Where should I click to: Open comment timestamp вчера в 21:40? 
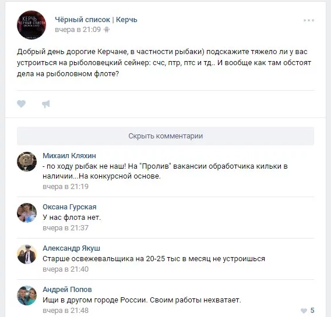[65, 269]
